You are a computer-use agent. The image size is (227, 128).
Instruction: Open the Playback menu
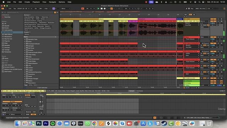tap(36, 2)
